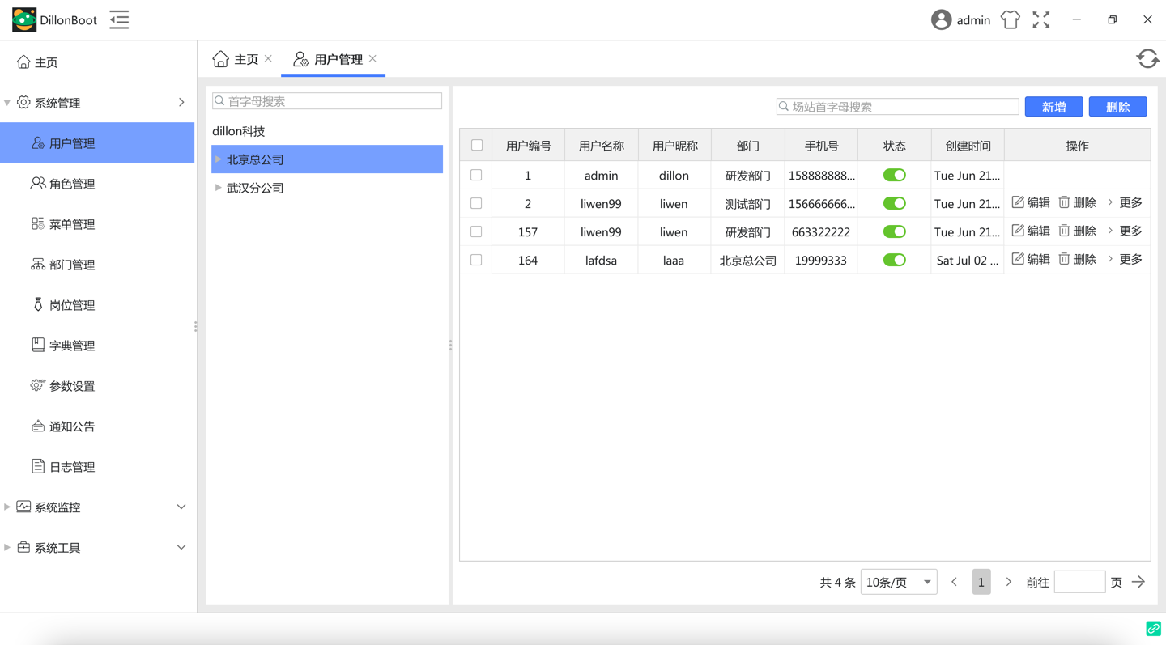
Task: Open theme settings via shirt icon
Action: [1010, 19]
